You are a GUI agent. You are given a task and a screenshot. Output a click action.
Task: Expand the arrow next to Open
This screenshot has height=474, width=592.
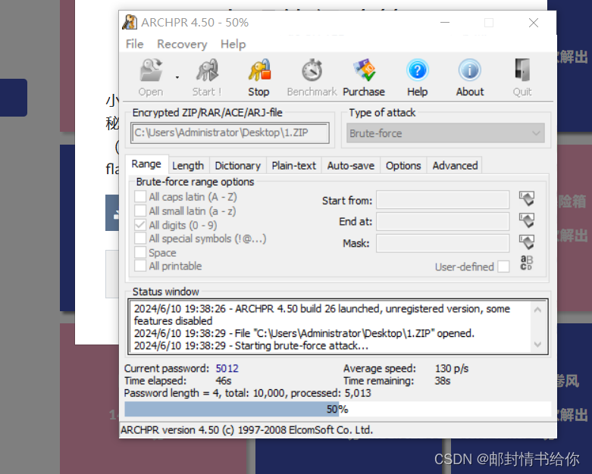(x=177, y=78)
